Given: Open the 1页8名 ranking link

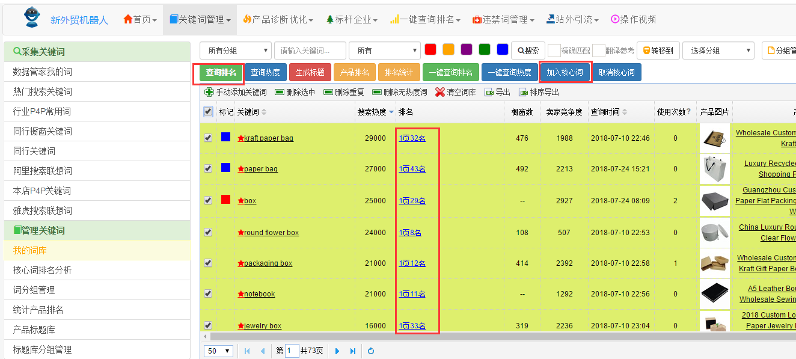Looking at the screenshot, I should click(x=410, y=233).
